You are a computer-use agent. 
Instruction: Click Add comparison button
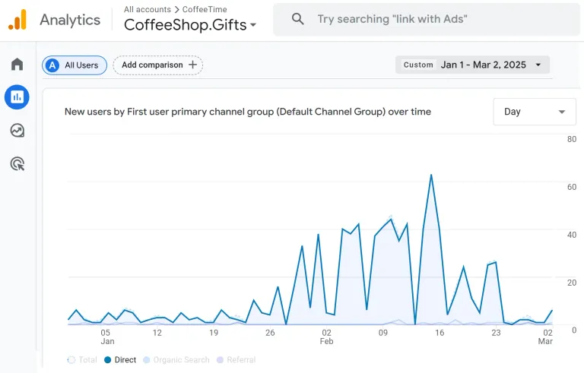[x=158, y=65]
